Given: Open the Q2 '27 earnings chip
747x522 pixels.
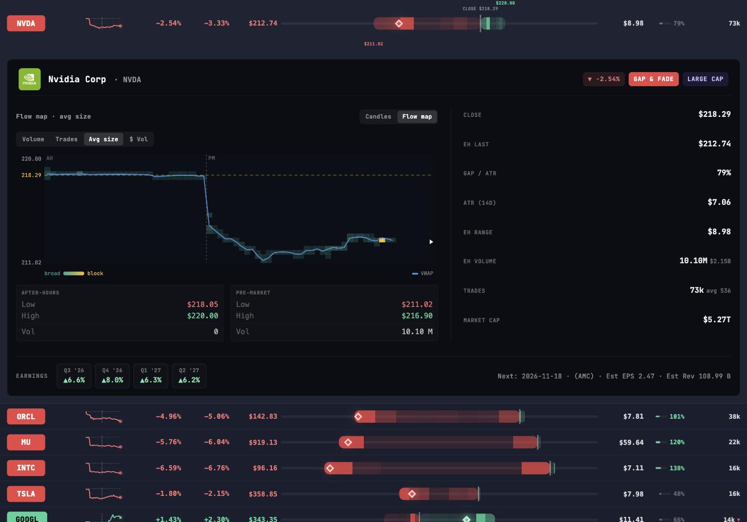Looking at the screenshot, I should [189, 376].
